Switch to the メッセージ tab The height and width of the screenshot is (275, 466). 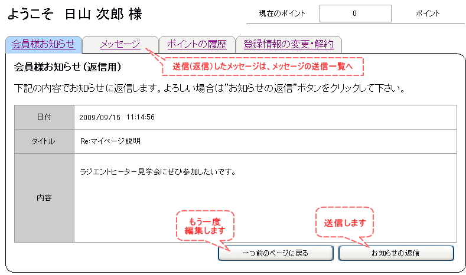[120, 44]
